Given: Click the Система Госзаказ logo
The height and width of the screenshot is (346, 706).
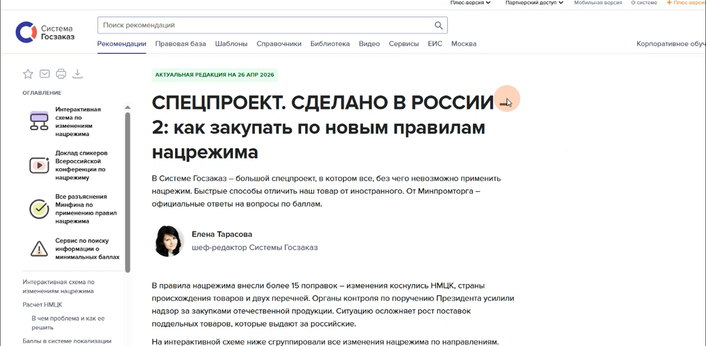Looking at the screenshot, I should click(45, 32).
